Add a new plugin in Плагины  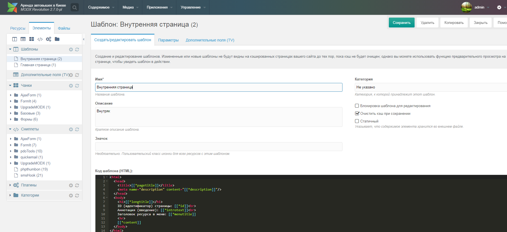click(x=71, y=185)
